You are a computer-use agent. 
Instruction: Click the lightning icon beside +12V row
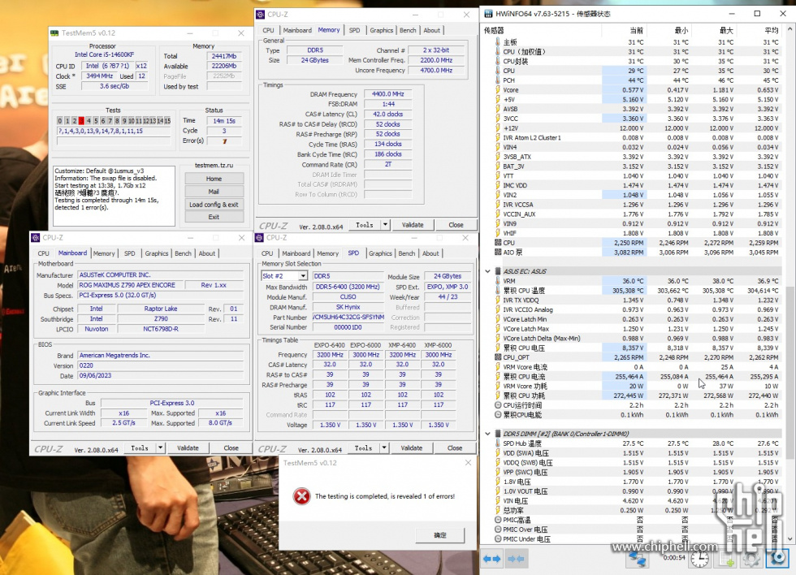498,128
